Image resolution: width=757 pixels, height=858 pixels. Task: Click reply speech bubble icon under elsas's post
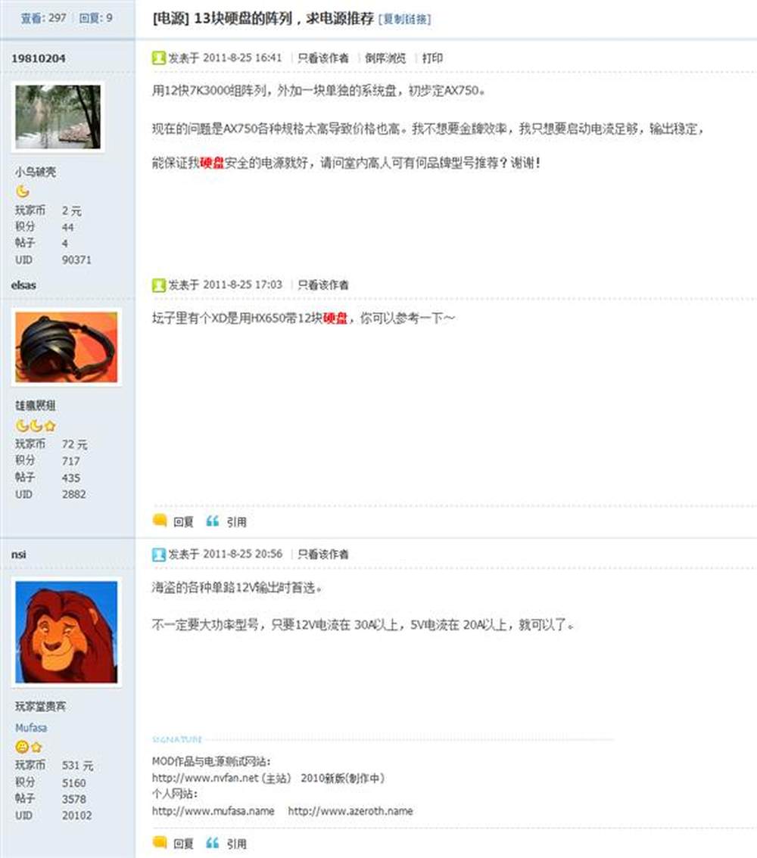click(160, 521)
